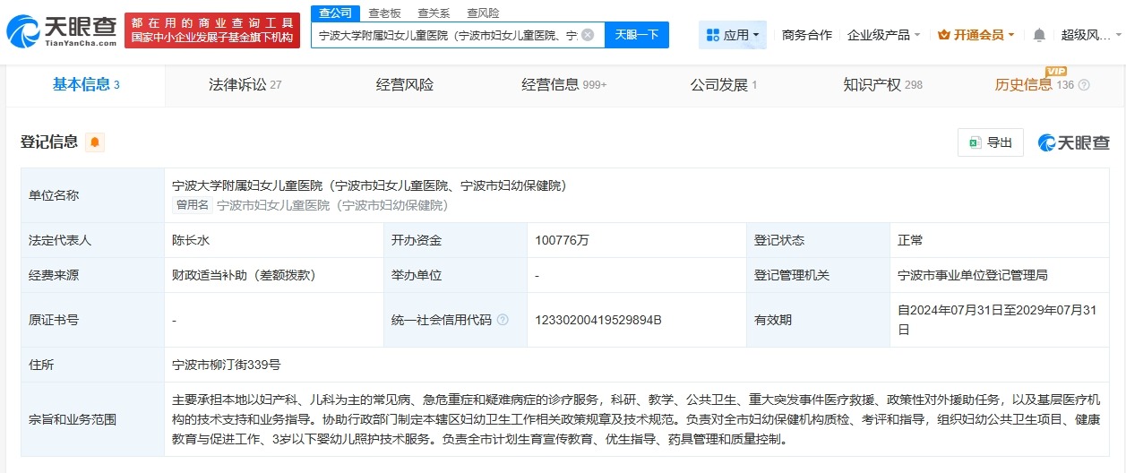This screenshot has width=1126, height=473.
Task: Switch to the 查公司 search tab
Action: click(335, 13)
